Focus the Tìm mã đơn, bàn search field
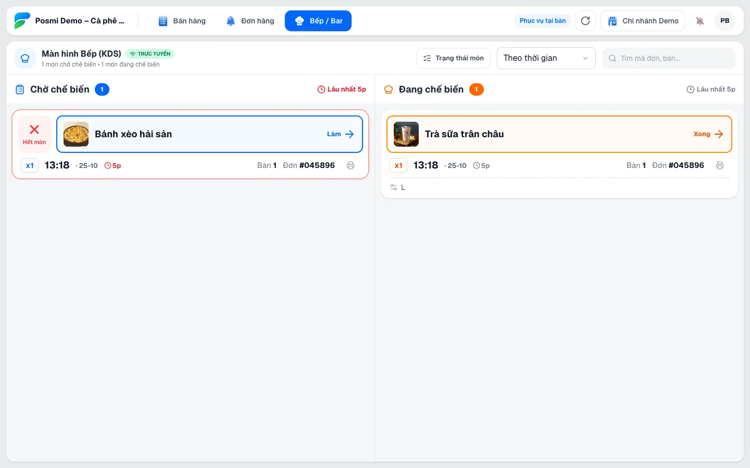 click(x=669, y=58)
